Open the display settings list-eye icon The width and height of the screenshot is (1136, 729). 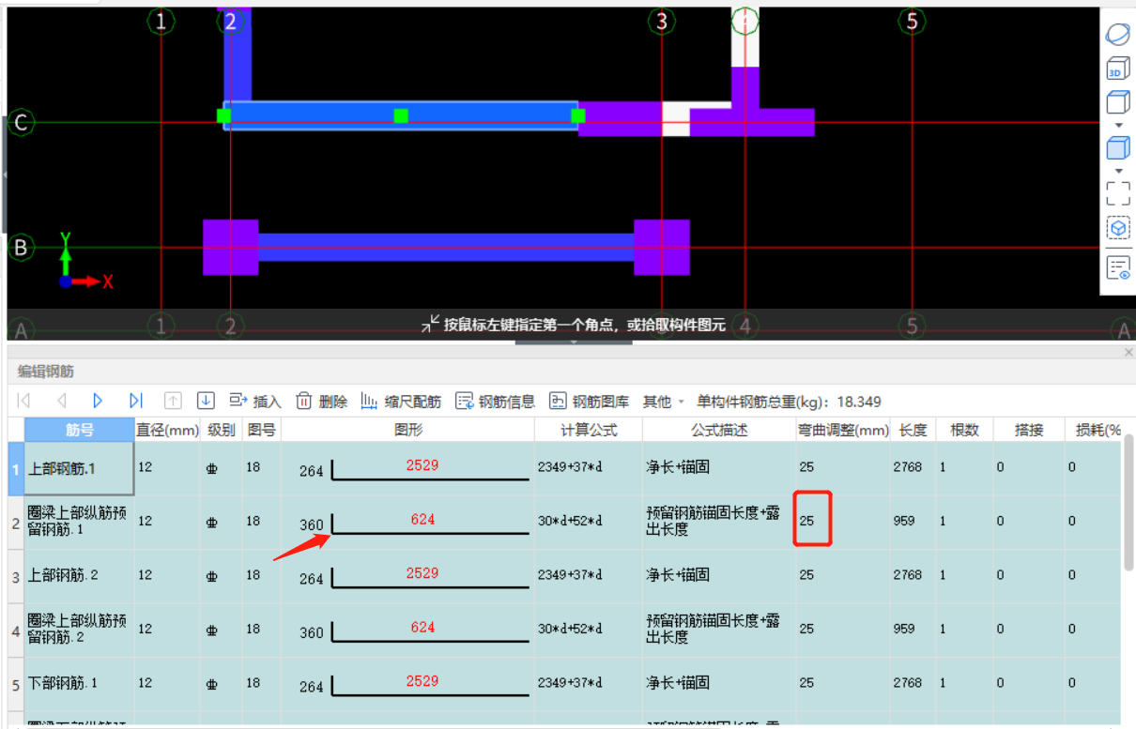click(x=1117, y=267)
